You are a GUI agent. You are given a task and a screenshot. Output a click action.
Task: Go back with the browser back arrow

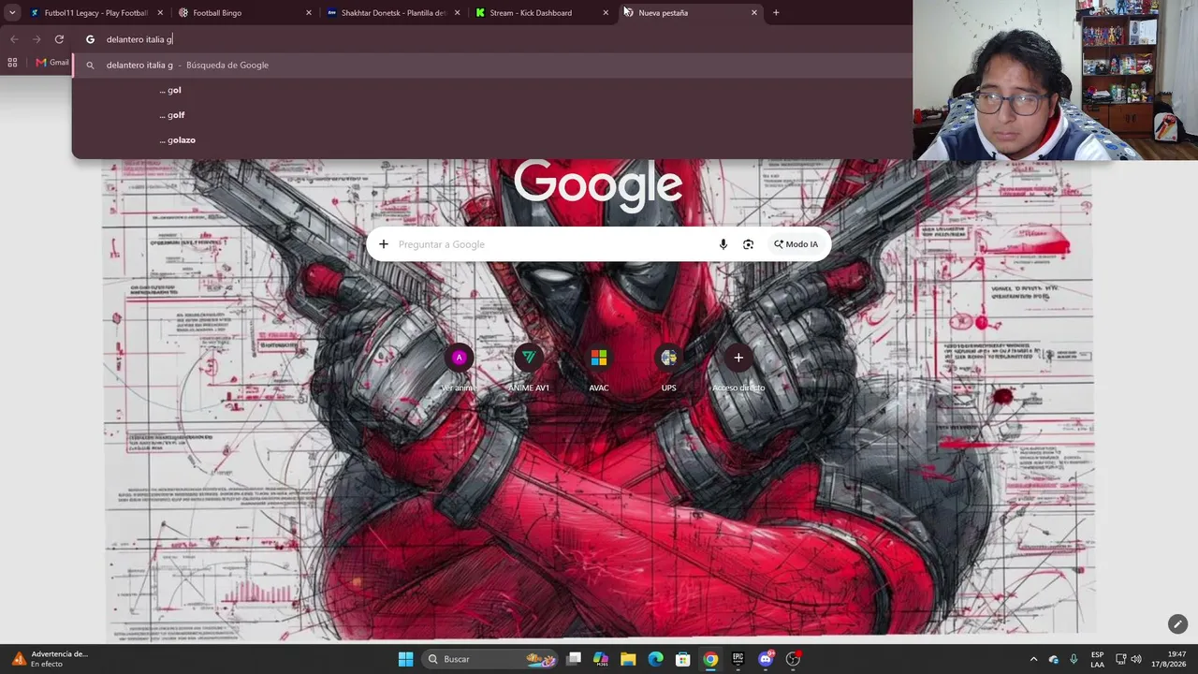pyautogui.click(x=14, y=39)
